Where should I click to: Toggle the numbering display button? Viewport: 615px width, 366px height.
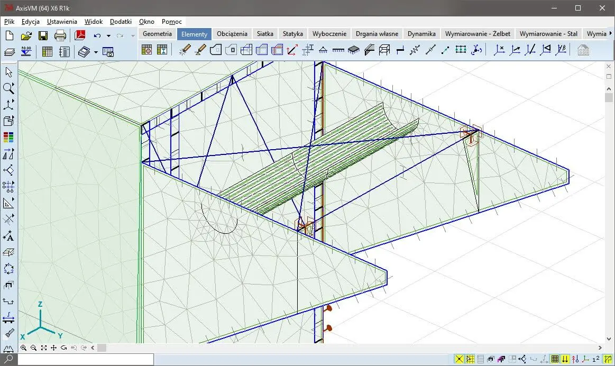click(596, 359)
